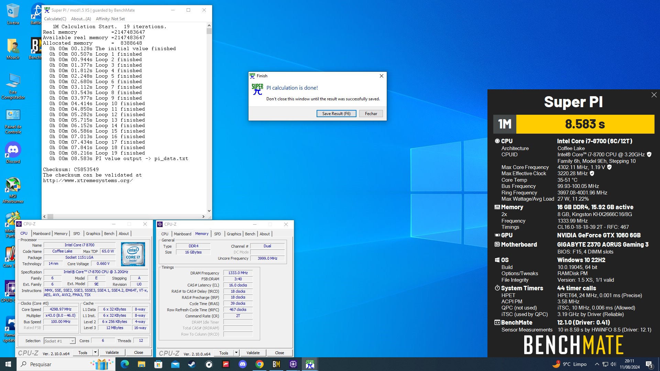Switch to Bench tab in right CPU-Z window
This screenshot has height=371, width=660.
(250, 234)
